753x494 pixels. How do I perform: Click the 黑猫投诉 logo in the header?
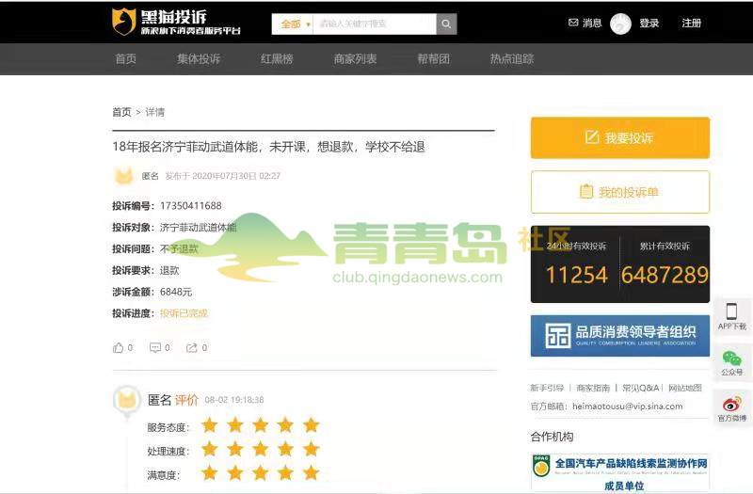click(x=176, y=22)
